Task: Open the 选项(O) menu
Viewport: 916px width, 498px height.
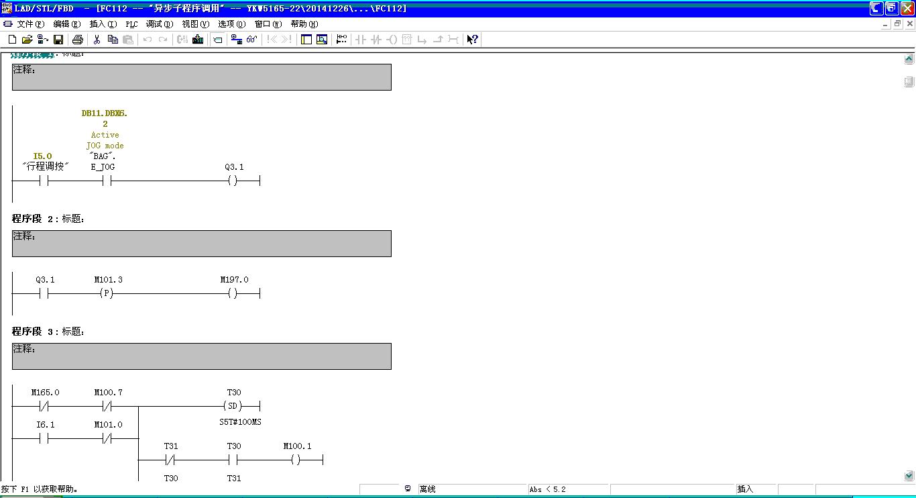Action: (x=232, y=23)
